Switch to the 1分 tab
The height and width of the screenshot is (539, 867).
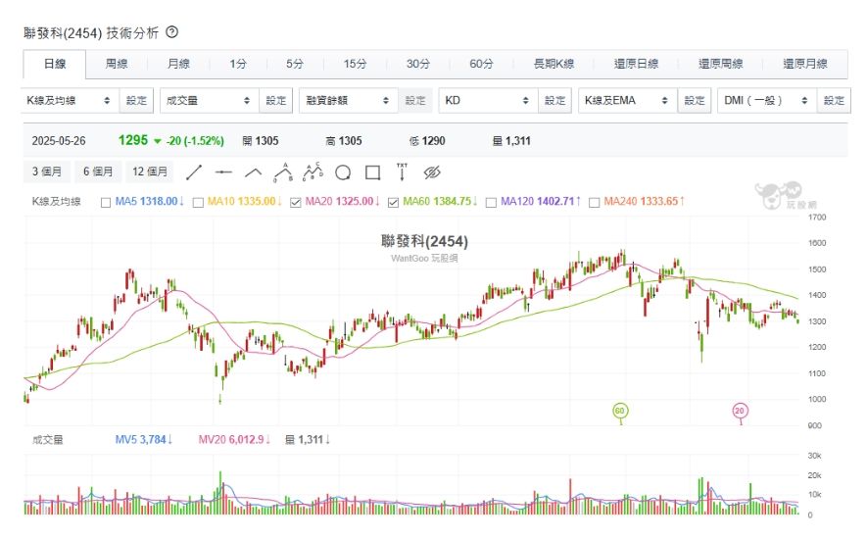click(238, 64)
